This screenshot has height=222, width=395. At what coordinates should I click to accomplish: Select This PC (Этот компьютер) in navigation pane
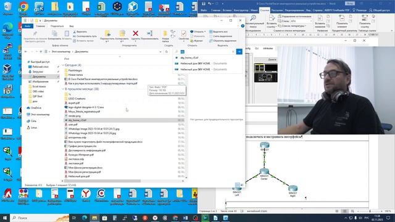point(38,114)
